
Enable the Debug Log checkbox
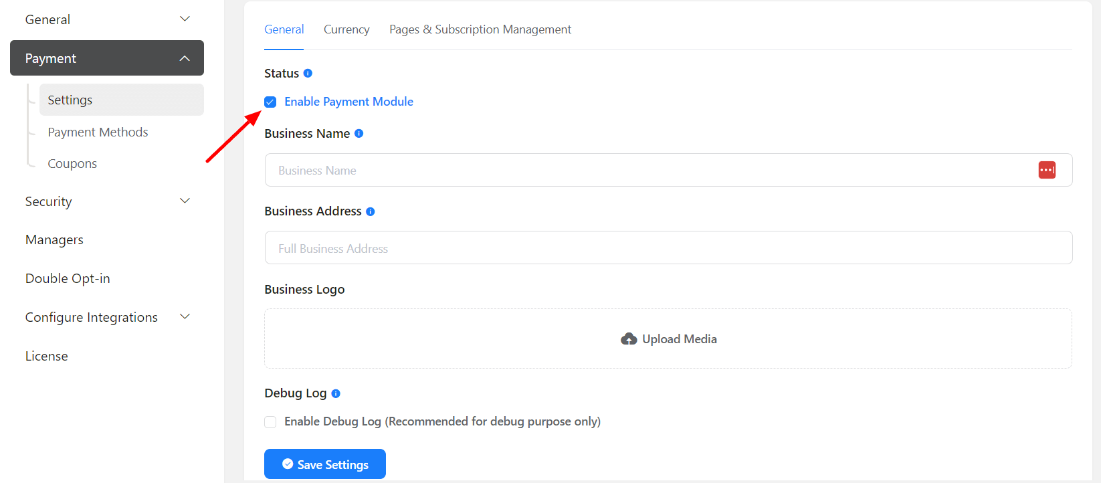[270, 421]
